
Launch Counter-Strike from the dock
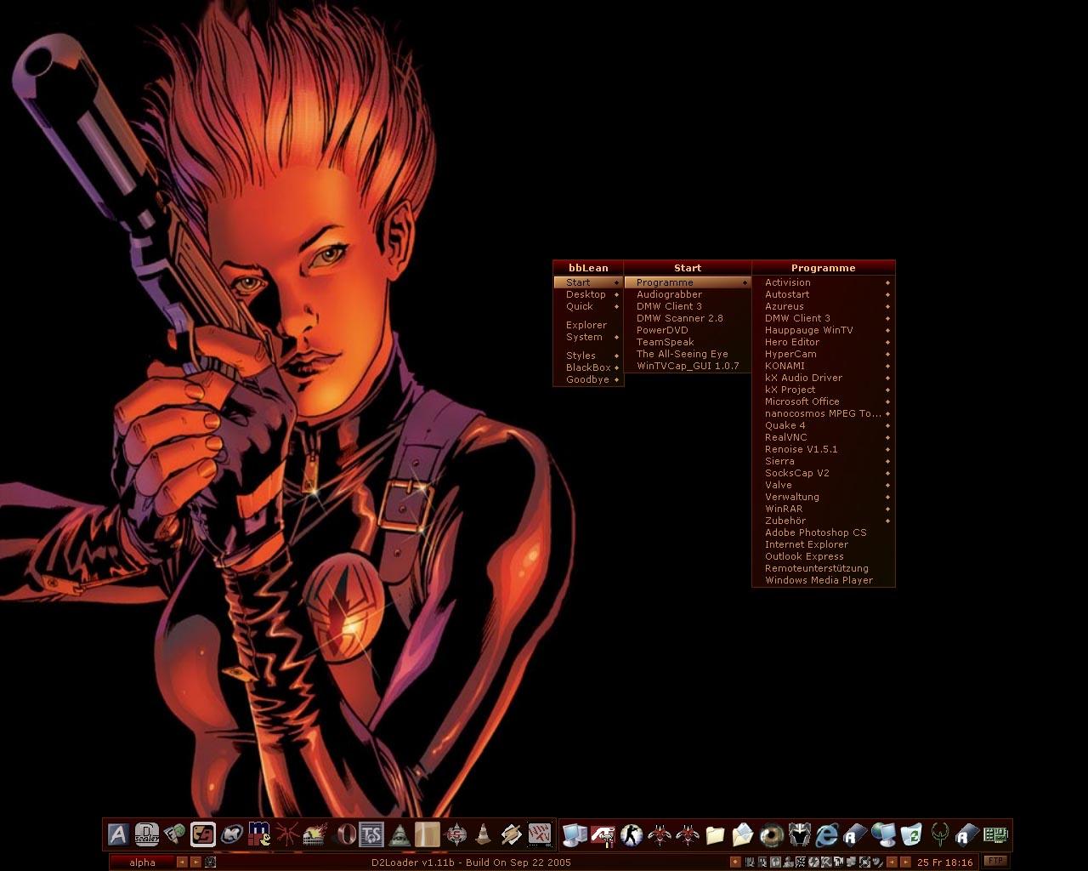pos(631,835)
